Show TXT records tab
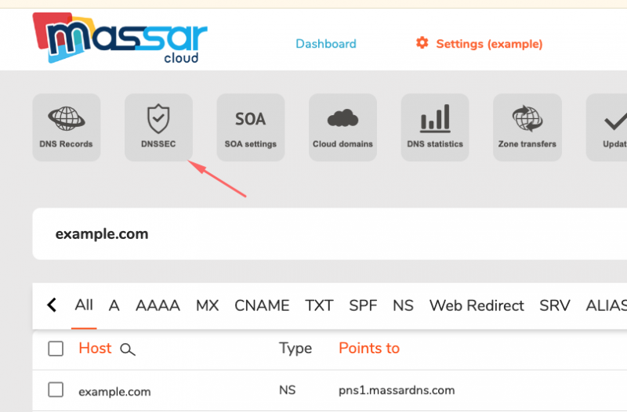Image resolution: width=627 pixels, height=412 pixels. click(x=319, y=305)
